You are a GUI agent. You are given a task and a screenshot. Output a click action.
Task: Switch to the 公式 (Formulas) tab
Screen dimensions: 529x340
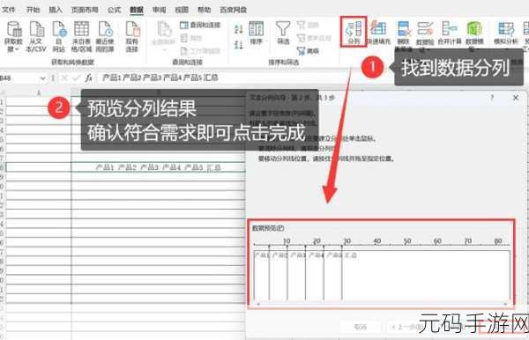pyautogui.click(x=114, y=10)
